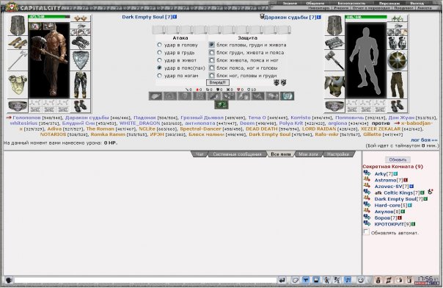Screen dimensions: 443x288
Task: Choose defense "блок ног, головы и груди"
Action: point(212,76)
